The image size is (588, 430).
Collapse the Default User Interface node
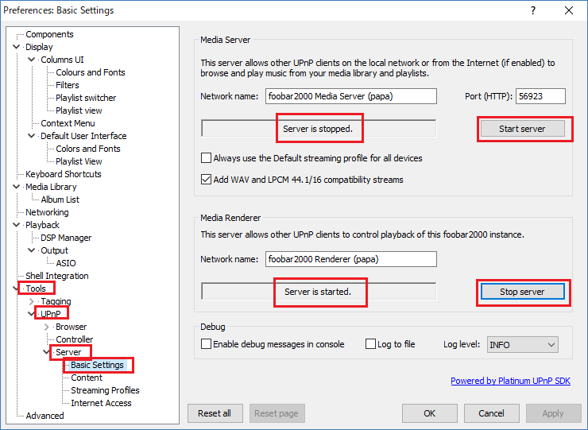click(32, 136)
